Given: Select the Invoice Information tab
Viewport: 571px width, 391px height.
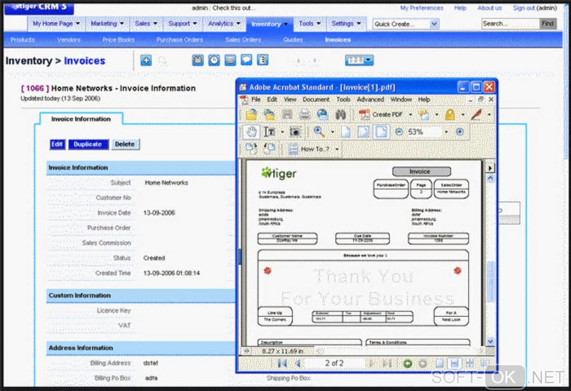Looking at the screenshot, I should (x=81, y=119).
